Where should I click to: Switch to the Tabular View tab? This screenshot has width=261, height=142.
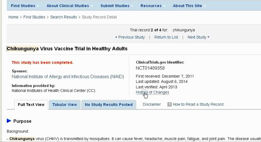[65, 105]
